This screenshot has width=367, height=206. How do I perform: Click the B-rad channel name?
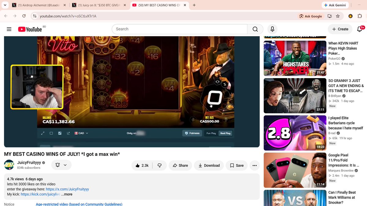pos(332,133)
